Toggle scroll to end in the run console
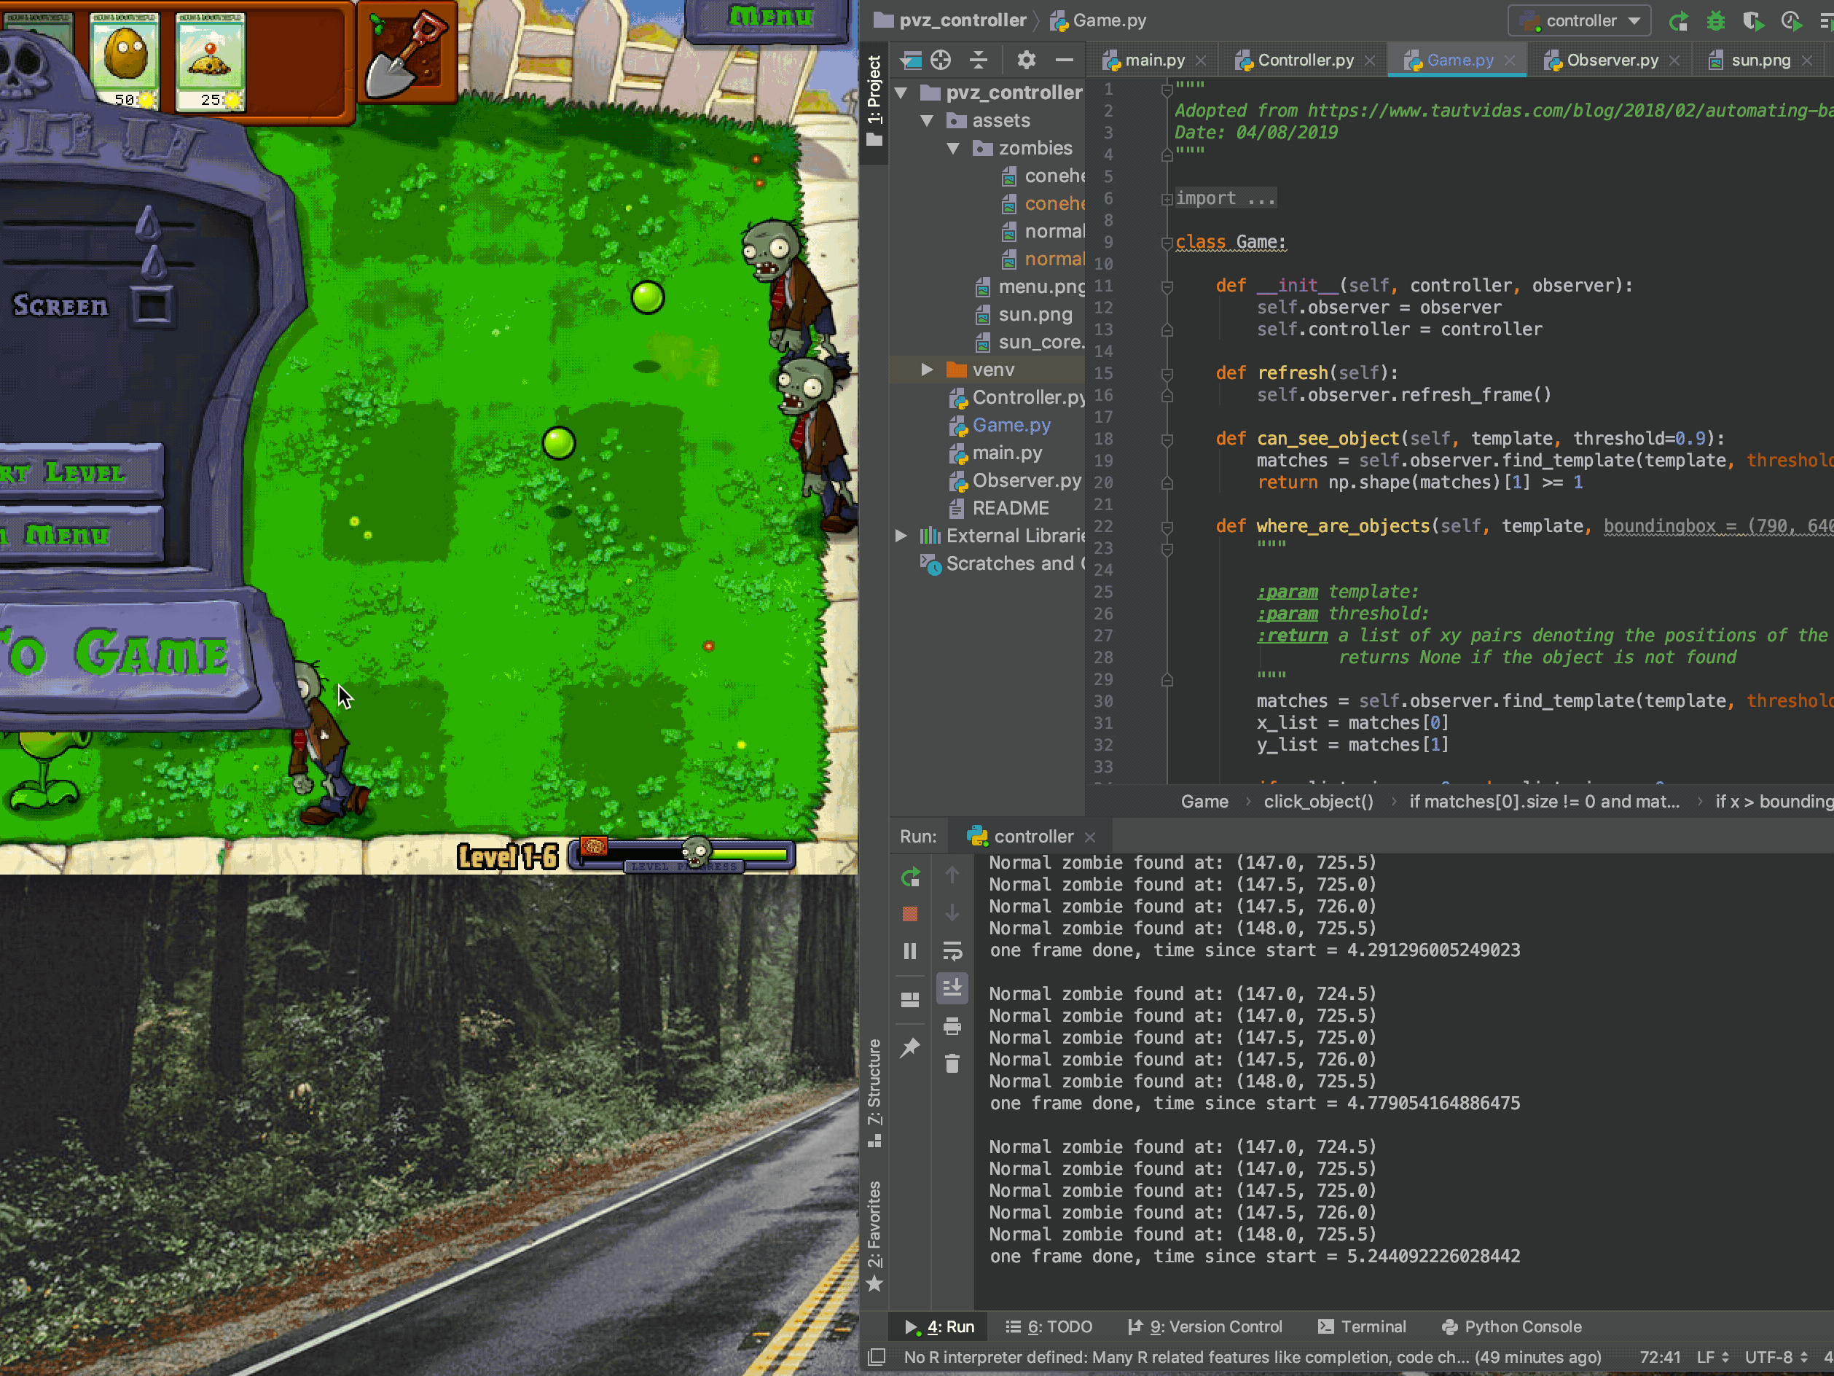The height and width of the screenshot is (1376, 1834). pyautogui.click(x=952, y=988)
